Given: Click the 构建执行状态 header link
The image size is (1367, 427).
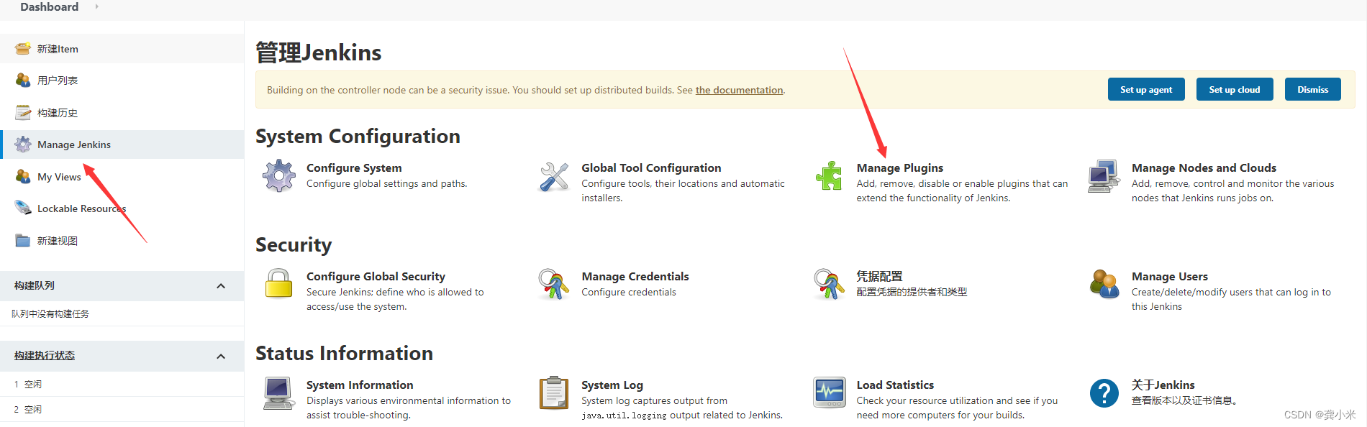Looking at the screenshot, I should (45, 356).
